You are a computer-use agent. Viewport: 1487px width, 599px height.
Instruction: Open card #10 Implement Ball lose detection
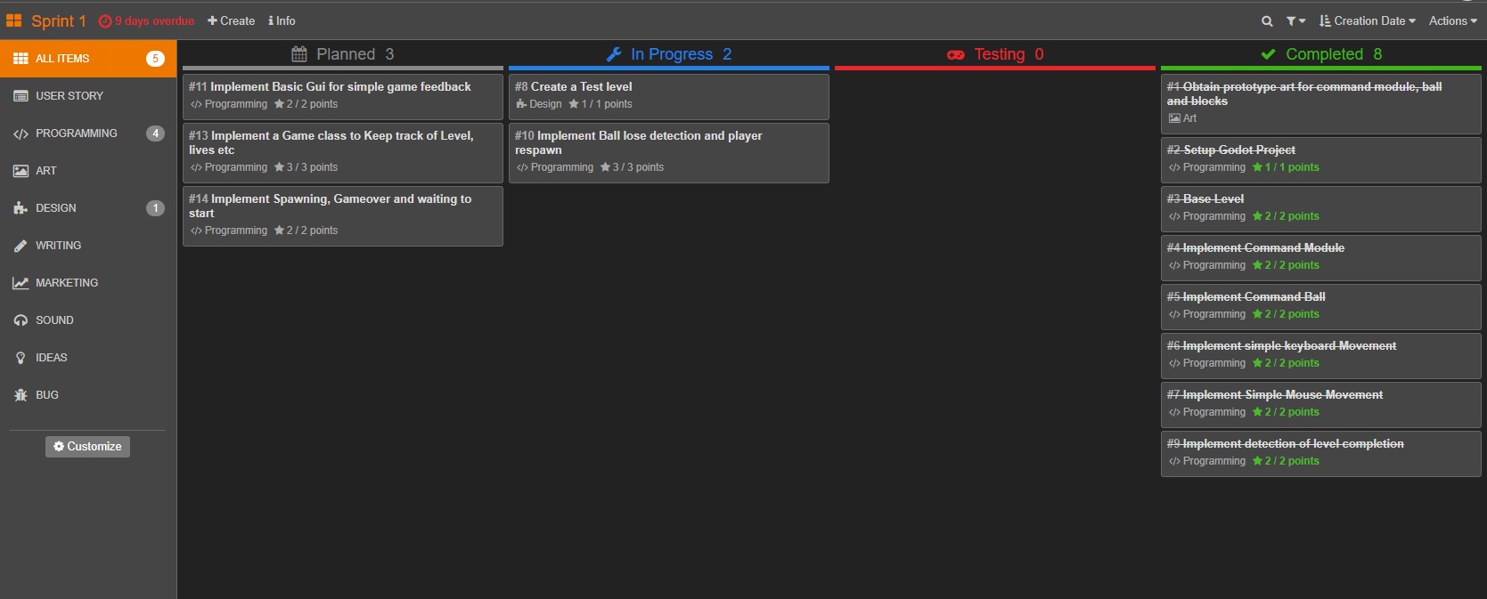[669, 153]
